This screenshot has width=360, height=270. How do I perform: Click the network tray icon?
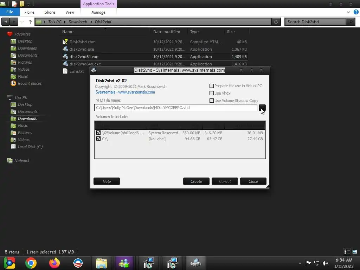click(x=317, y=263)
